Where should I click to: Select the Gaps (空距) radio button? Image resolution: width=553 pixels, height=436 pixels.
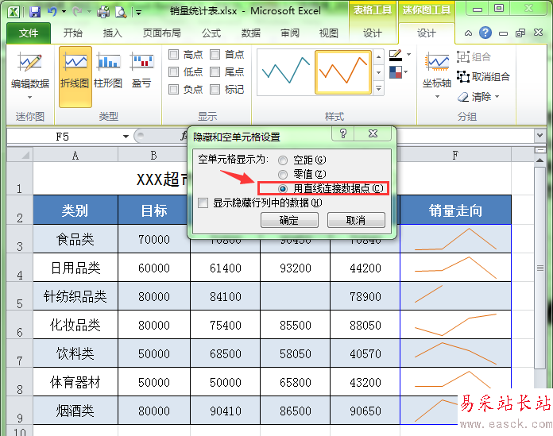pos(283,160)
